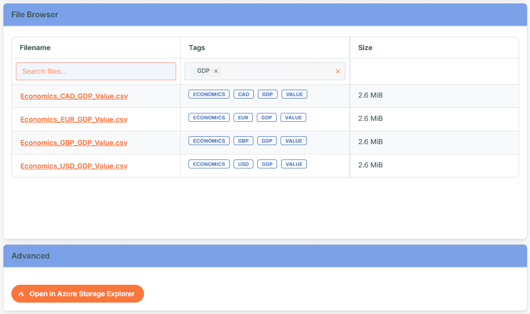
Task: Open Economics_USD_GDP_Value.csv
Action: click(73, 166)
